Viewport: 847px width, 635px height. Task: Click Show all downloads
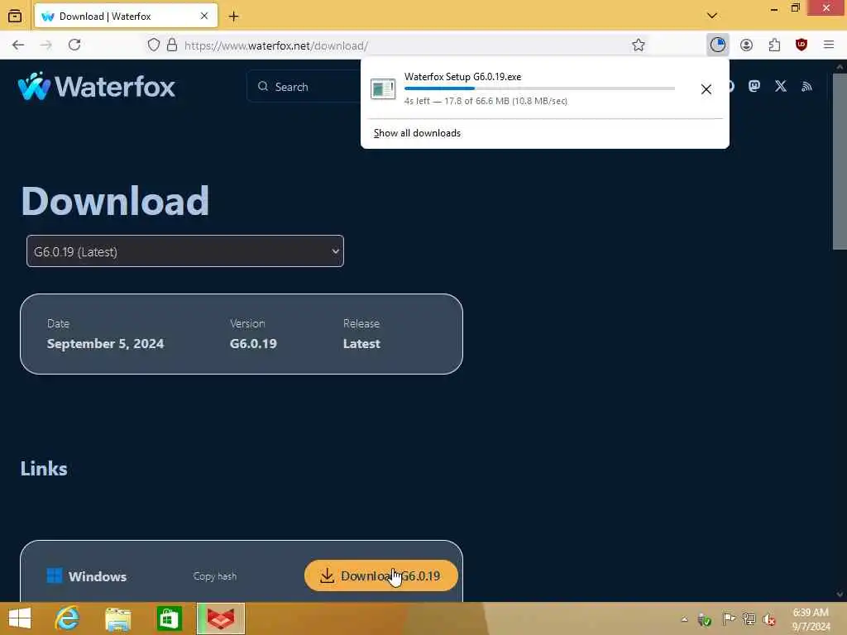(x=417, y=133)
